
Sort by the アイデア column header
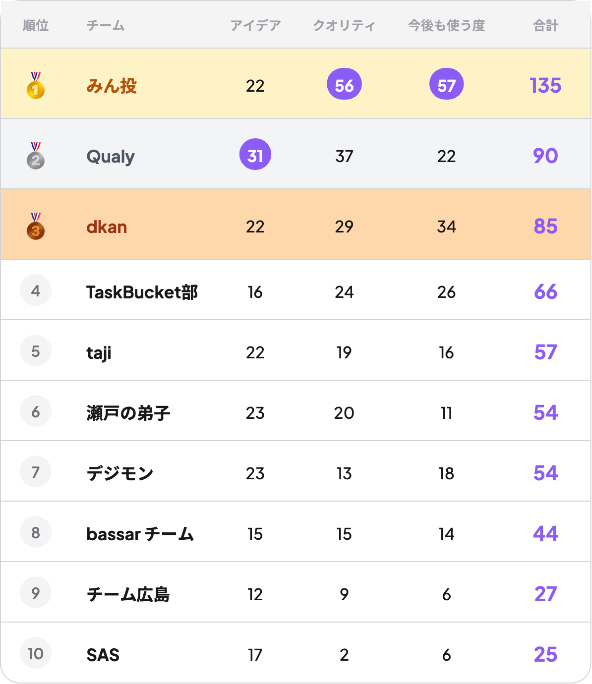[255, 25]
